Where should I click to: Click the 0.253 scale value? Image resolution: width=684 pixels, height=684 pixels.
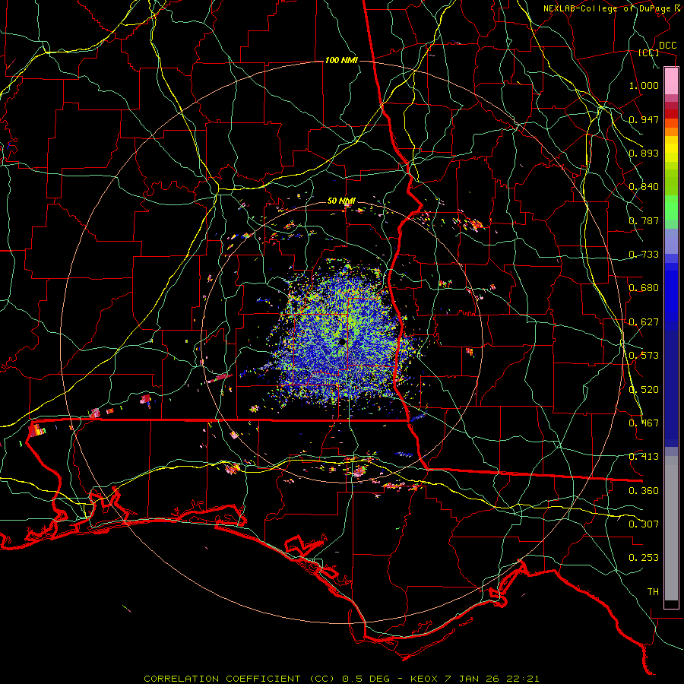coord(644,558)
